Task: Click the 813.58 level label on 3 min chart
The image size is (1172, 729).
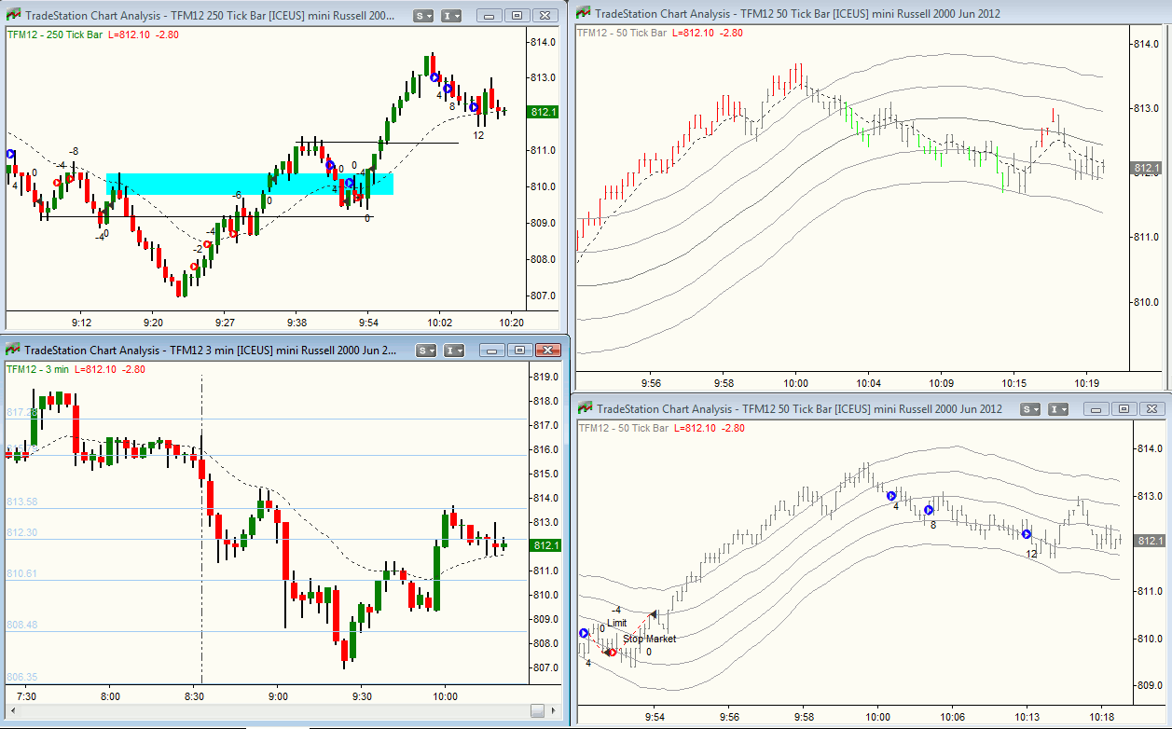Action: pos(21,502)
